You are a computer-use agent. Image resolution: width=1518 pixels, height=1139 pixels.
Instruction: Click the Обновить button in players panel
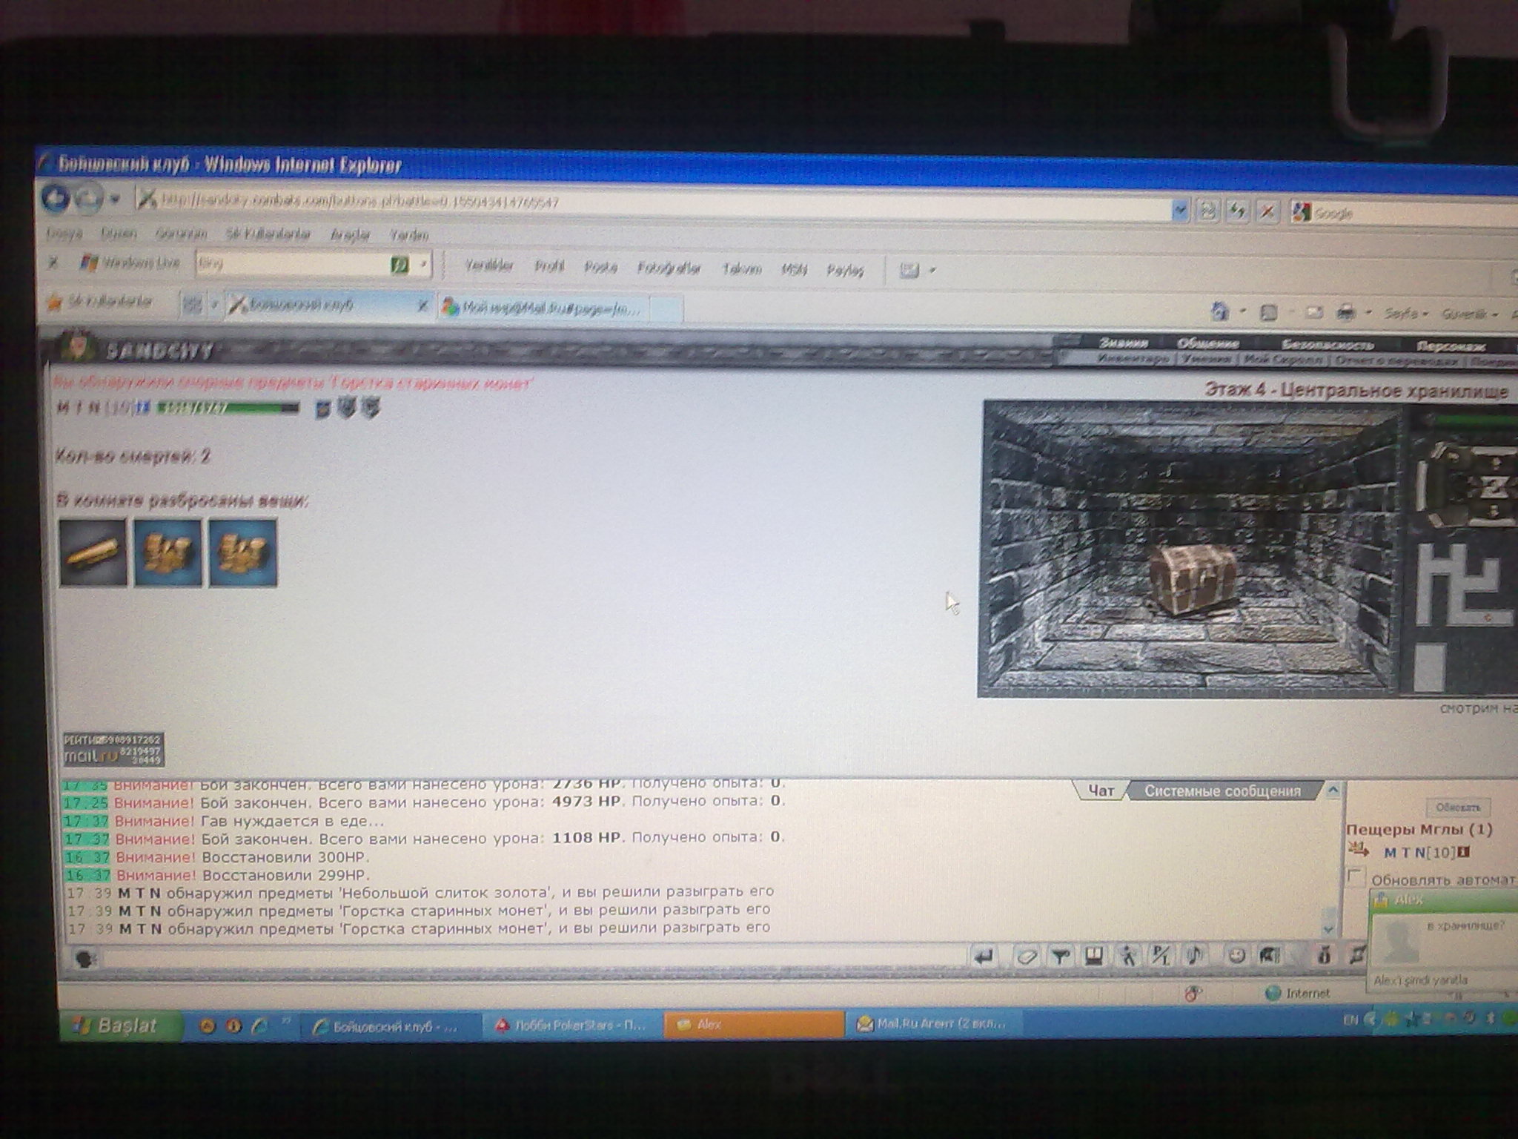coord(1457,807)
